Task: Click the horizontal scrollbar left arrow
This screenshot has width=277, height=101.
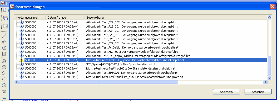Action: [16, 82]
